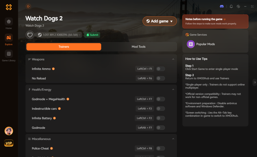
Task: Click the Weapons section label
Action: pos(38,59)
